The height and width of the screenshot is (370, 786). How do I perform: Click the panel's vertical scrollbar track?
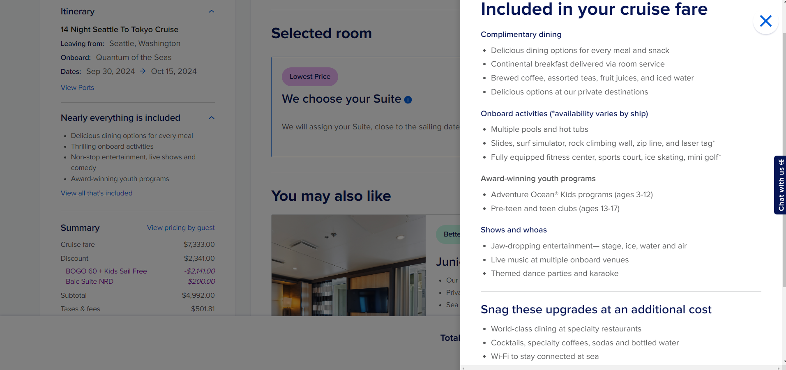784,197
